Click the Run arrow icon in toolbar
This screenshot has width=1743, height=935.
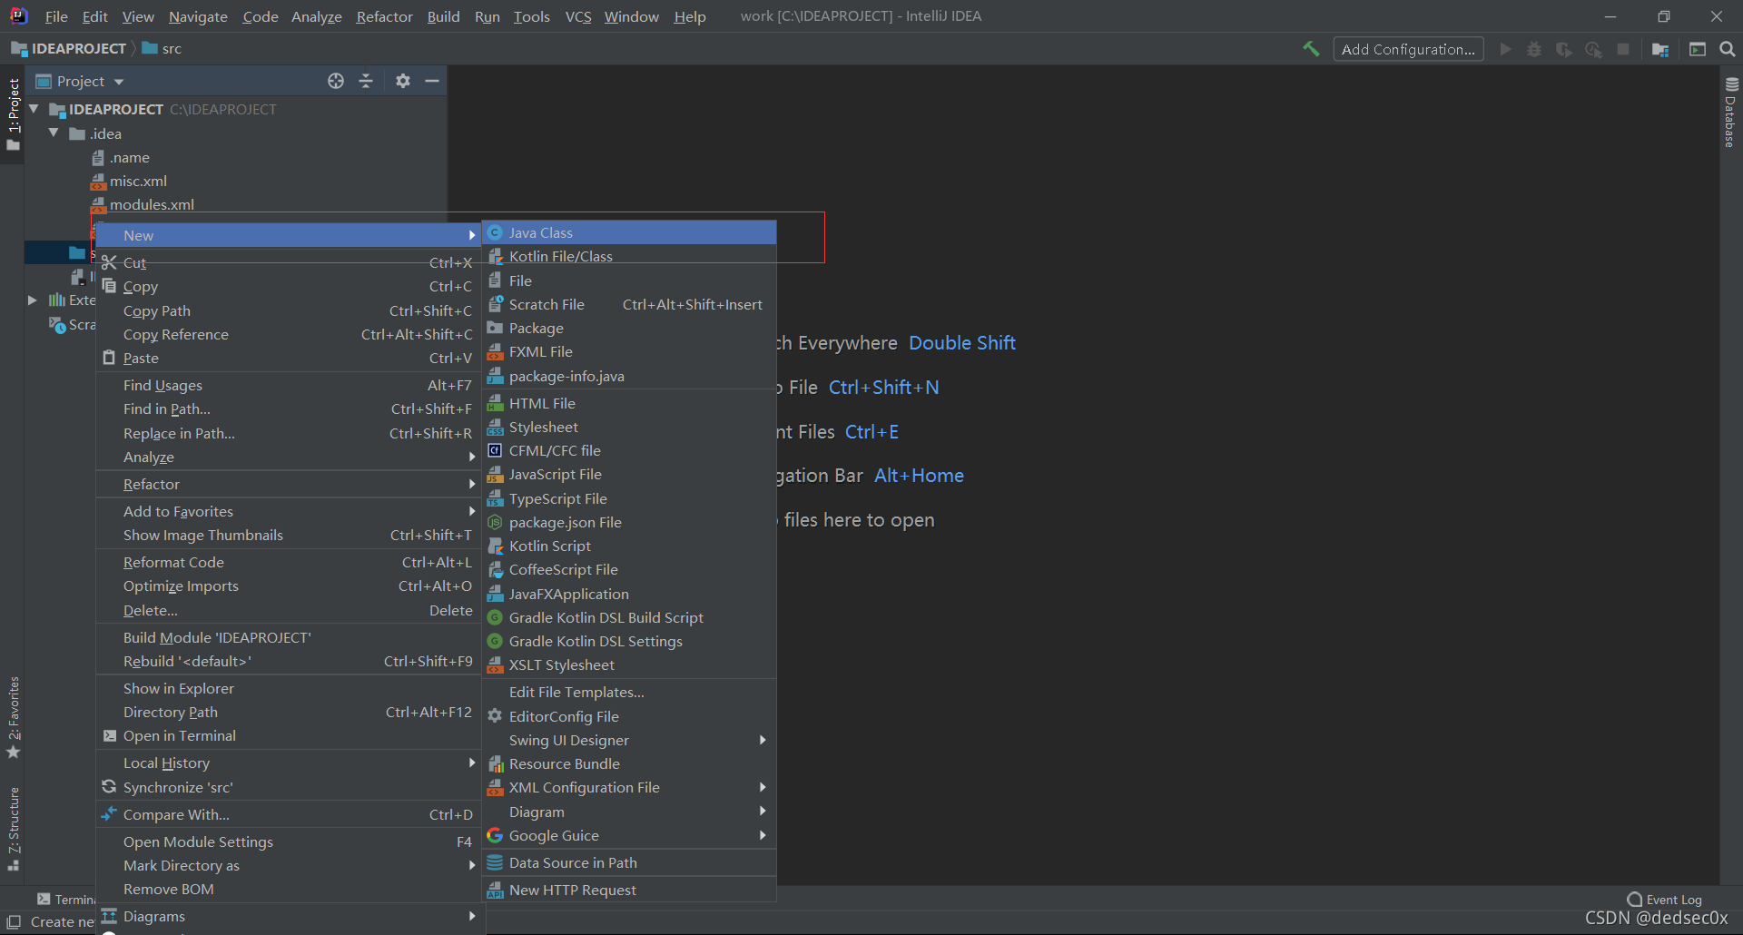click(x=1506, y=49)
